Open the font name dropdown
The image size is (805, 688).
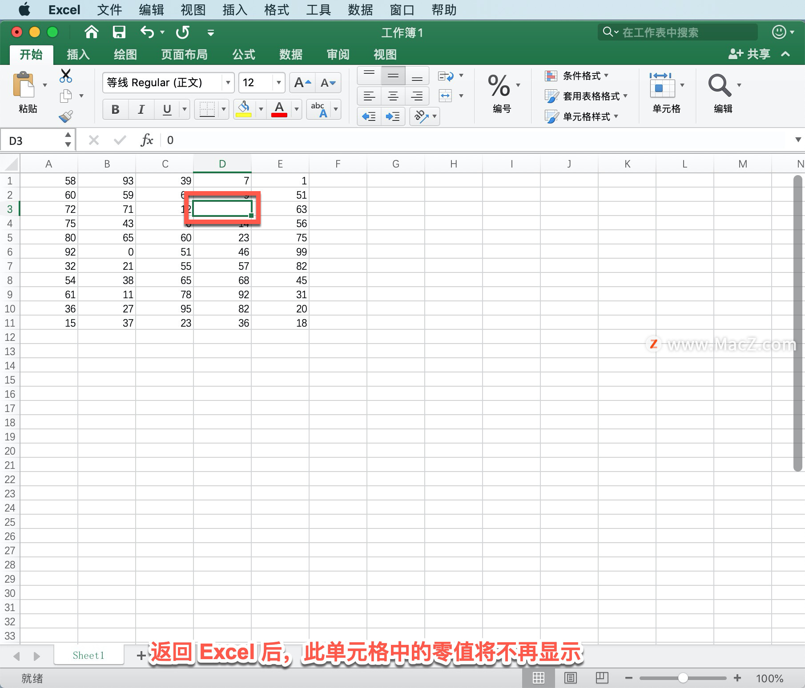[x=228, y=83]
